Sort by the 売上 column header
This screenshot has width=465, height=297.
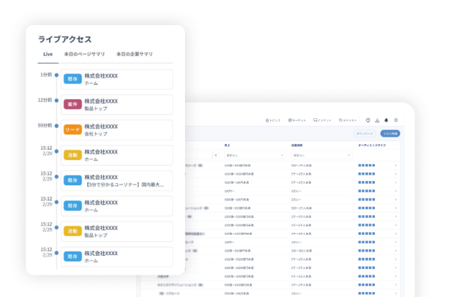point(227,145)
